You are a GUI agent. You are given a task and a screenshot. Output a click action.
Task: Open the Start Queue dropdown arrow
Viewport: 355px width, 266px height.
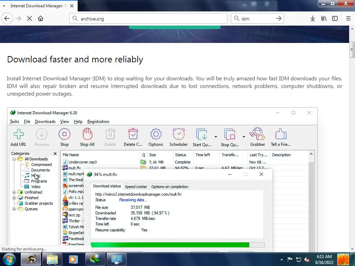[216, 136]
